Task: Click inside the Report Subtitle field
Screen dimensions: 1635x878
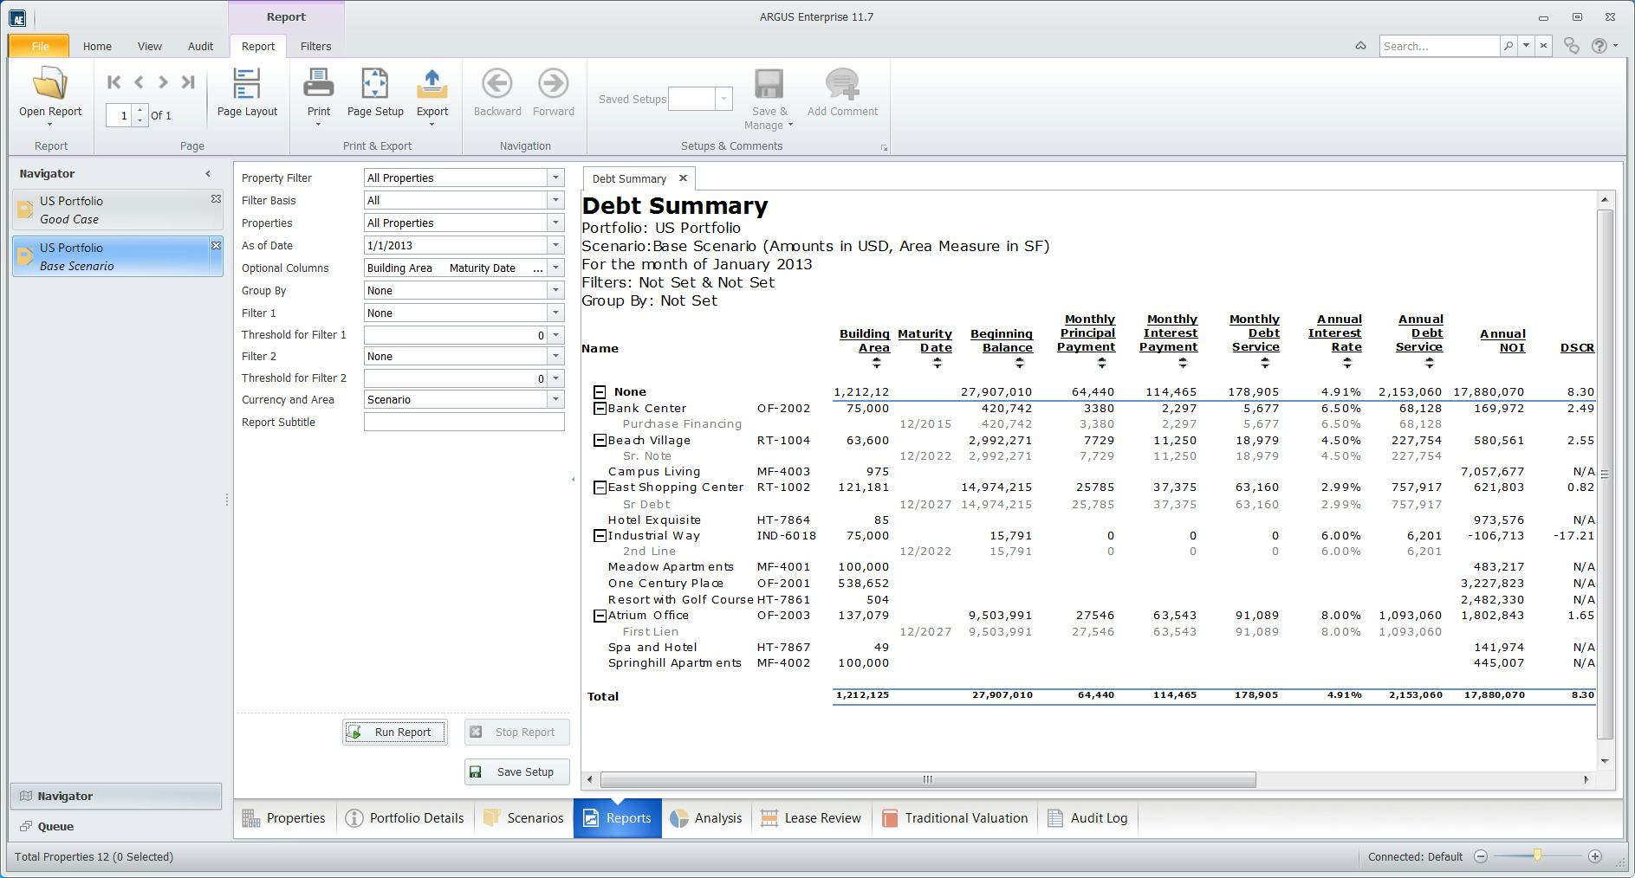Action: (x=464, y=422)
